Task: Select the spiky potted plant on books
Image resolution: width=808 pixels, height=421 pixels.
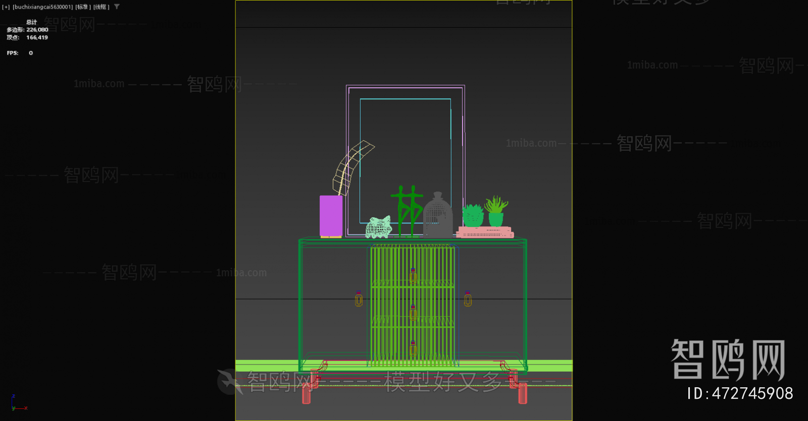Action: click(x=496, y=212)
